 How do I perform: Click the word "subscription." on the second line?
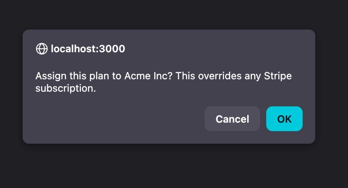click(66, 89)
